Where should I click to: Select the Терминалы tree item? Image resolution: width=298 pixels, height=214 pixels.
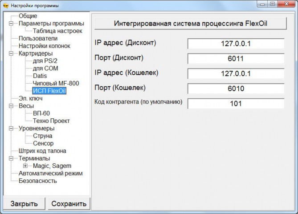34,158
